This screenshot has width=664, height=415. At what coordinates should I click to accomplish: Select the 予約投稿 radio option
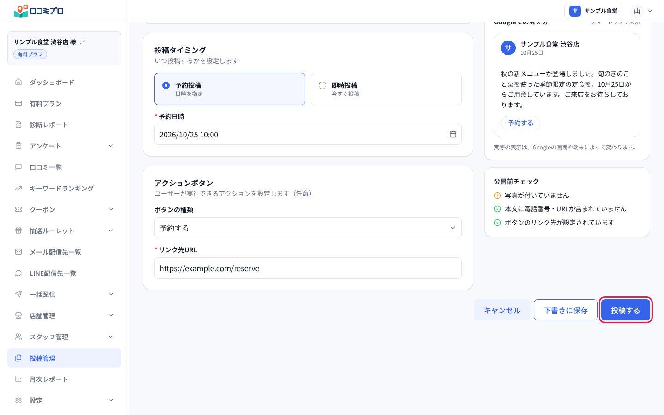[230, 89]
